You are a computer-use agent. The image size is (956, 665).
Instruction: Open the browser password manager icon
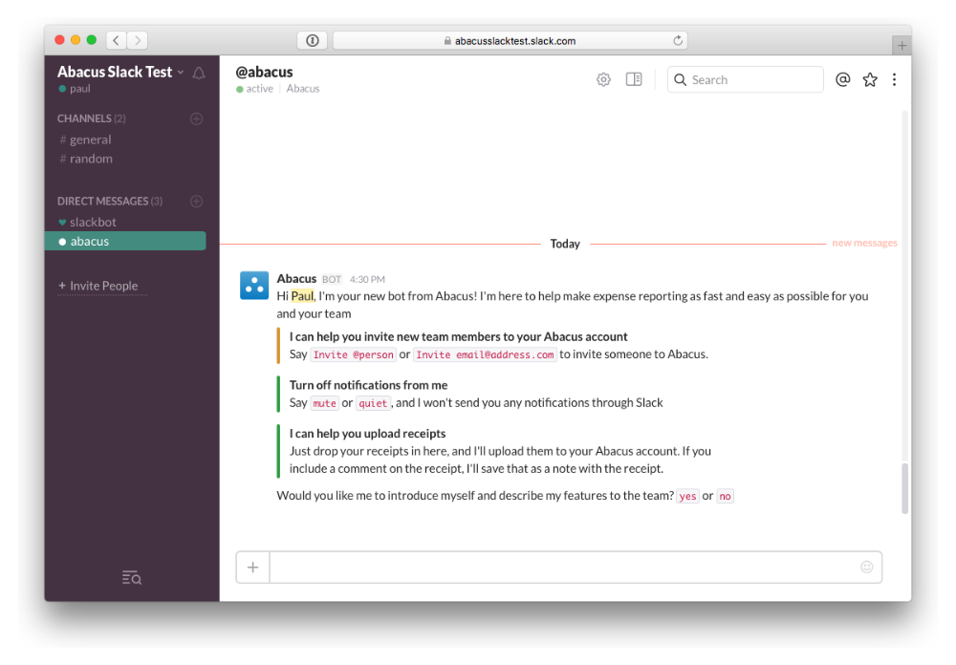click(313, 40)
